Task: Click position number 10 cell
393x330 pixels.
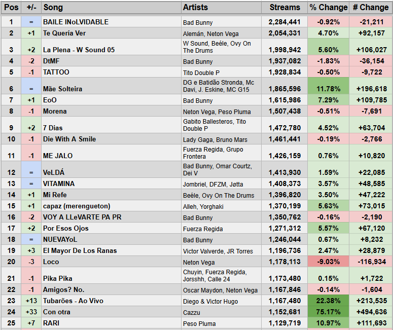Action: click(11, 139)
